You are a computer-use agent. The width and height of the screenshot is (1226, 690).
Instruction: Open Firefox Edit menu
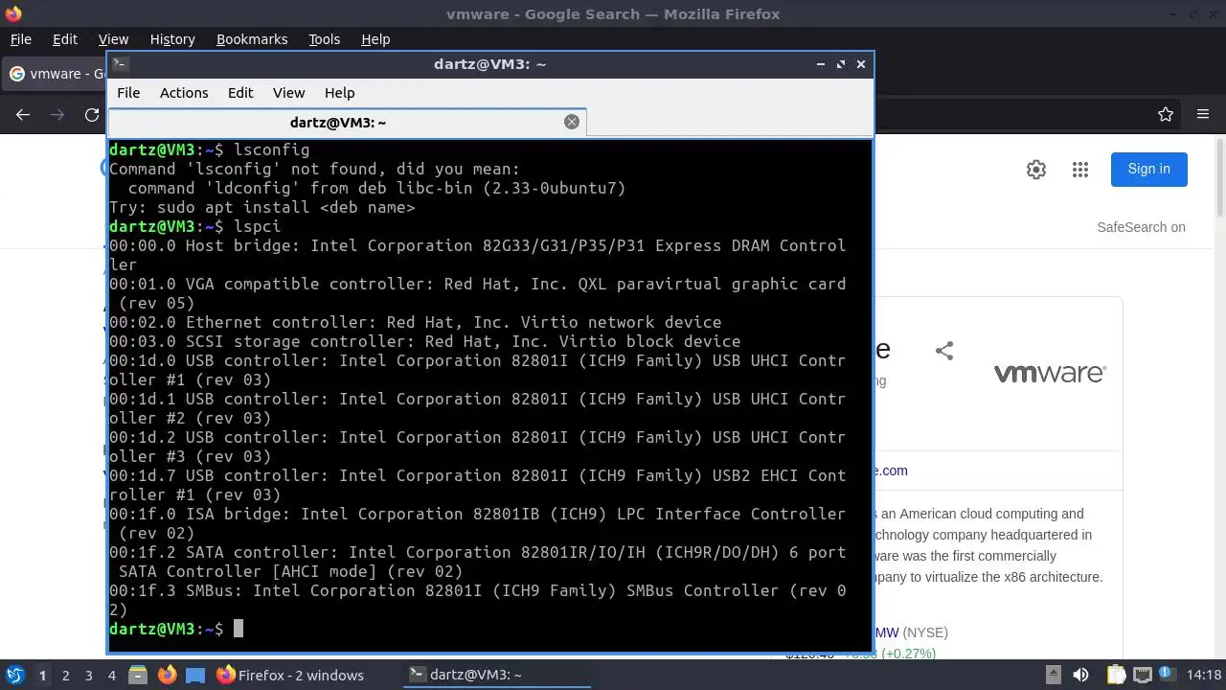click(x=65, y=39)
